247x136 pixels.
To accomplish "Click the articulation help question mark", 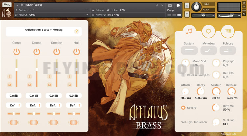I will pos(76,31).
